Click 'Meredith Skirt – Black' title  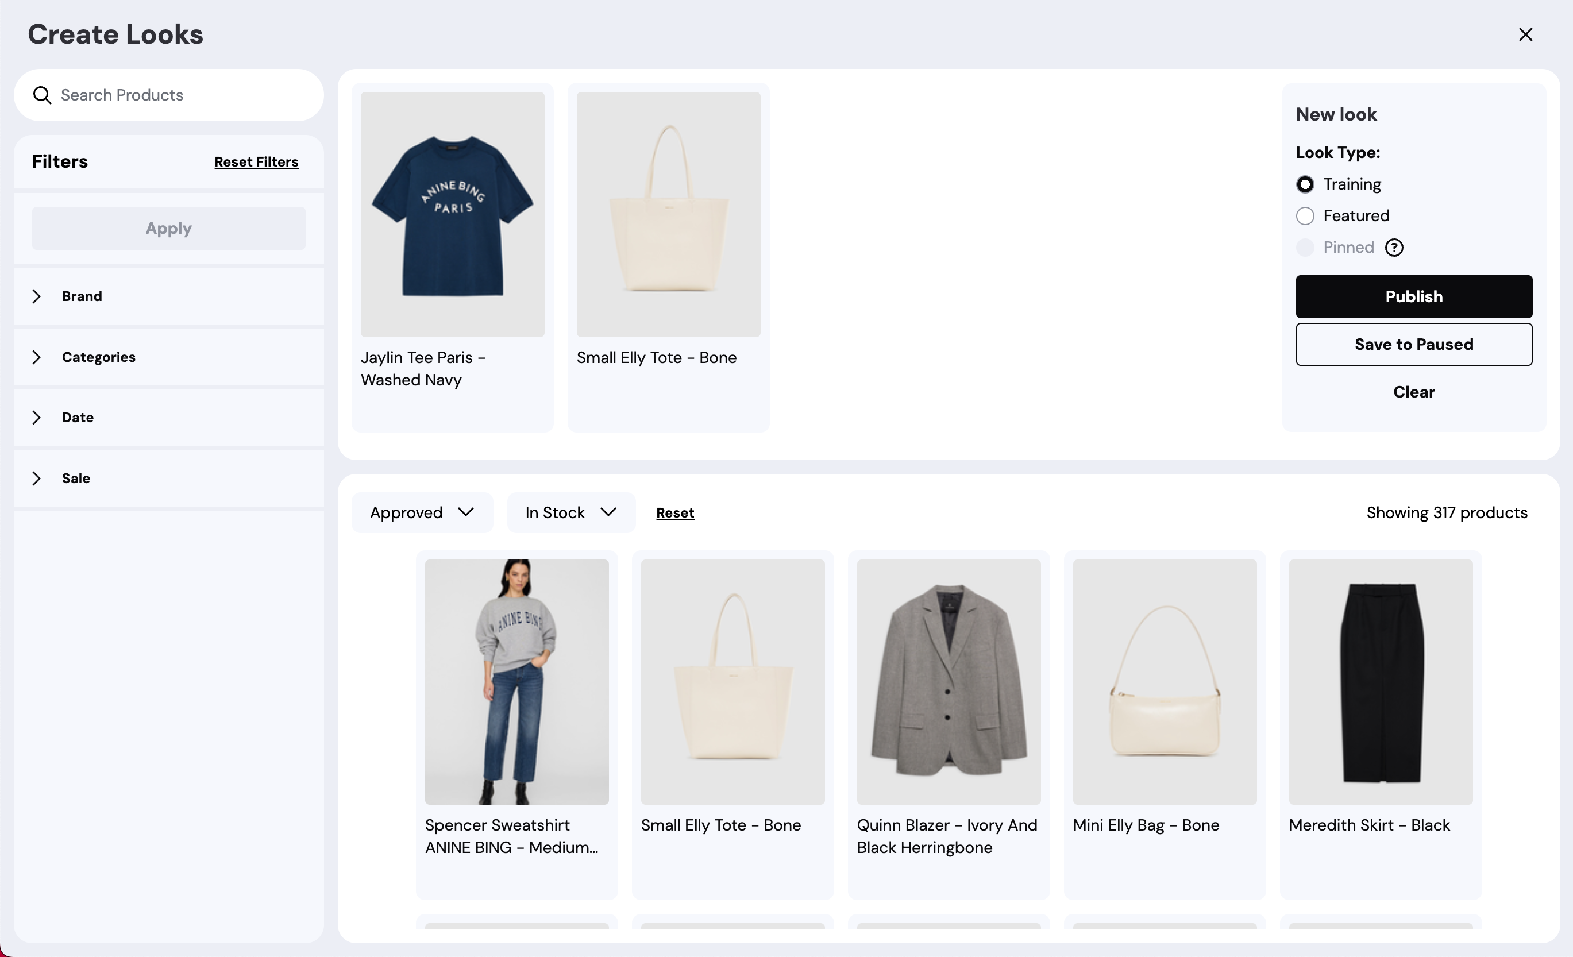pos(1370,825)
